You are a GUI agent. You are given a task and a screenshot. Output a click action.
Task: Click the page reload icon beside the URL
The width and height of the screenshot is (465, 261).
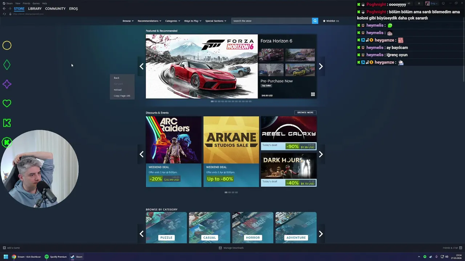(x=4, y=14)
